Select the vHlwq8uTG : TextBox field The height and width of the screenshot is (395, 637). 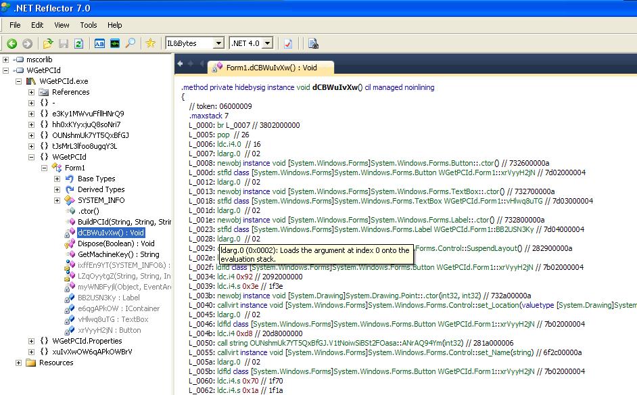tap(113, 319)
